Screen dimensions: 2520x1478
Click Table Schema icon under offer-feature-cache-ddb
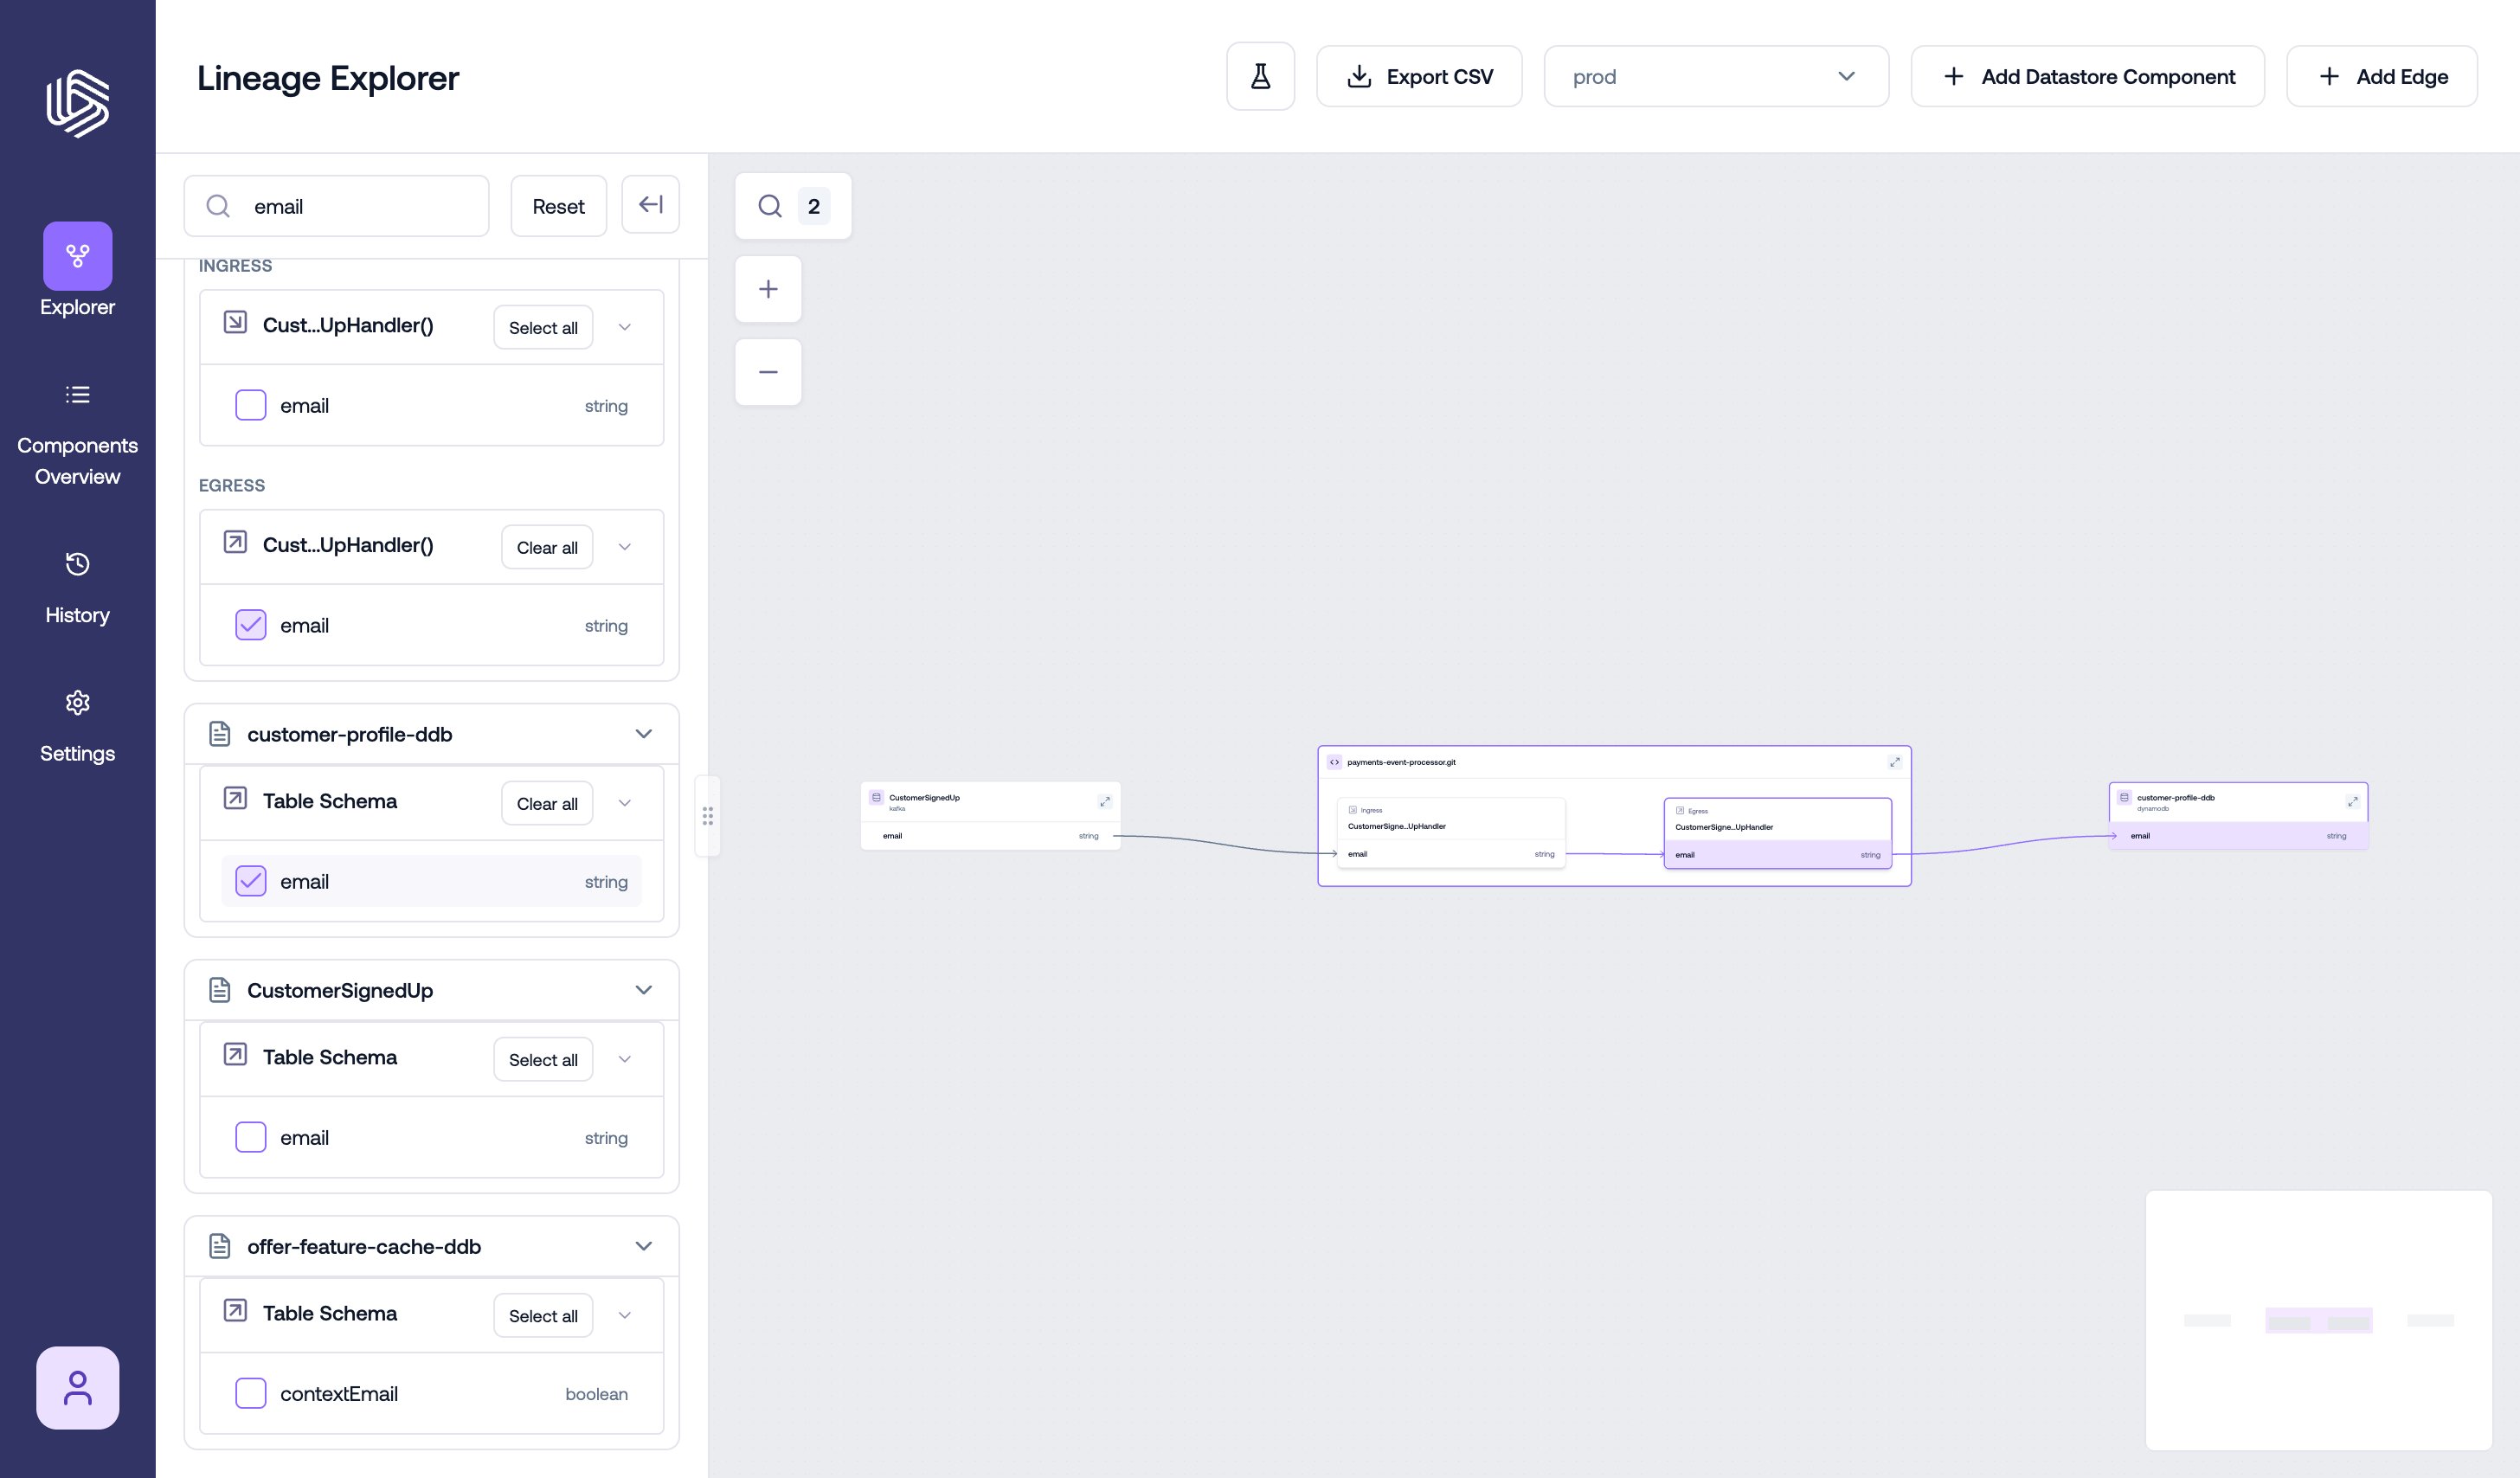[235, 1310]
